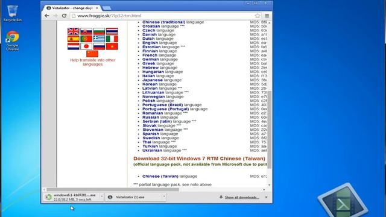386x217 pixels.
Task: Expand options arrow for Vistalizator (1).exe download
Action: click(164, 197)
